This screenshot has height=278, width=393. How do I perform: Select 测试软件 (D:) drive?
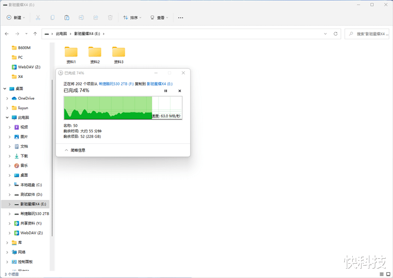[28, 195]
